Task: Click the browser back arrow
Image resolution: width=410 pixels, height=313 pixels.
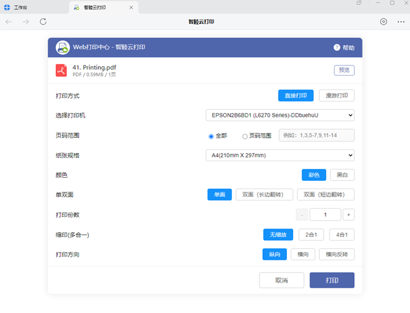Action: tap(9, 22)
